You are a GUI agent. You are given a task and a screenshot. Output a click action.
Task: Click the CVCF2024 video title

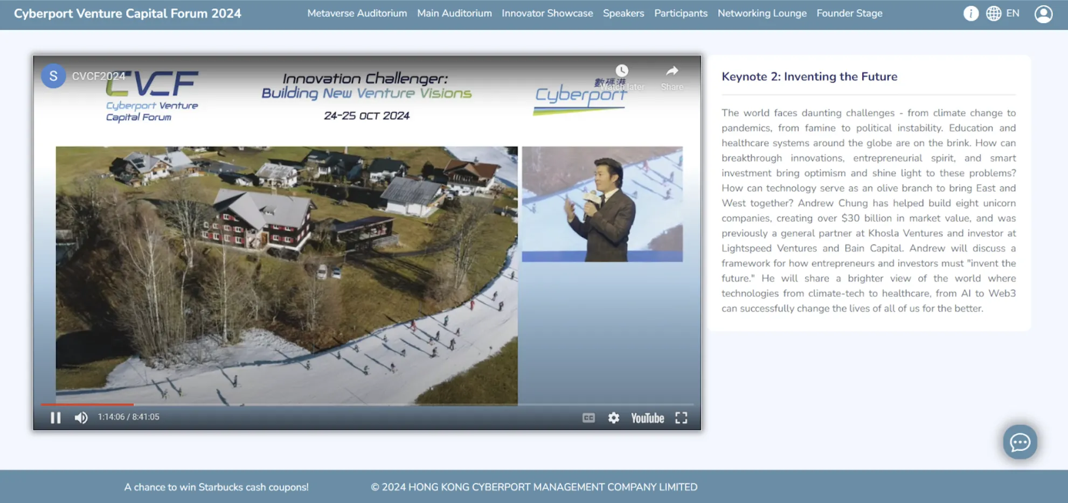click(99, 76)
